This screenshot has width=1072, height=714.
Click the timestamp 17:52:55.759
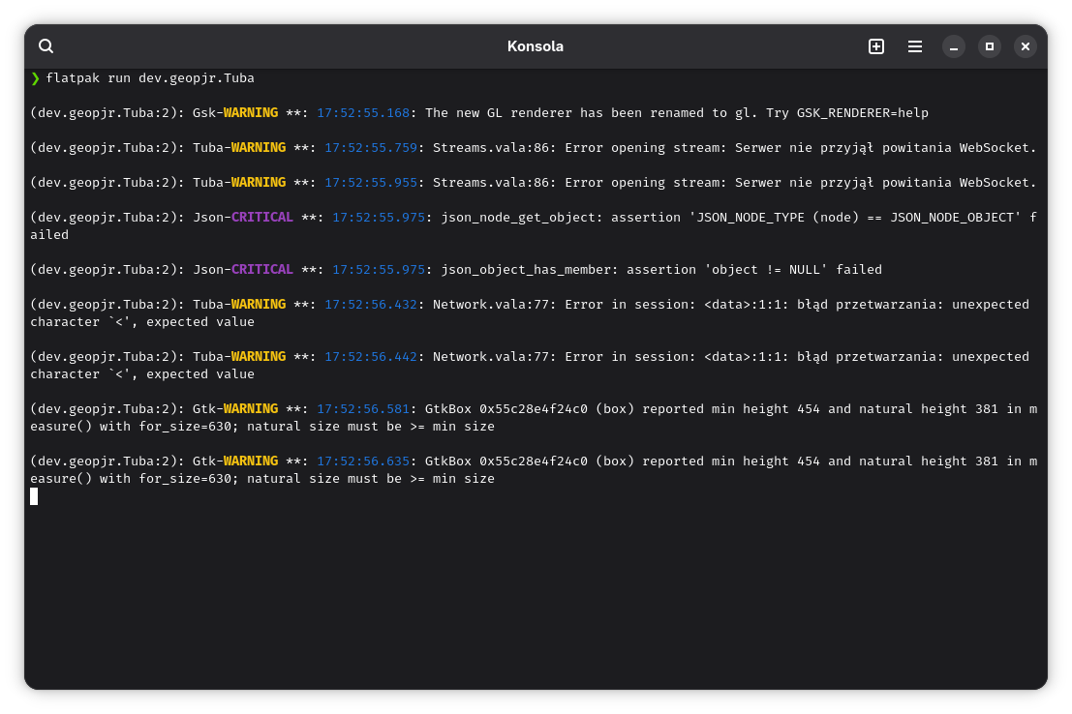[x=371, y=147]
